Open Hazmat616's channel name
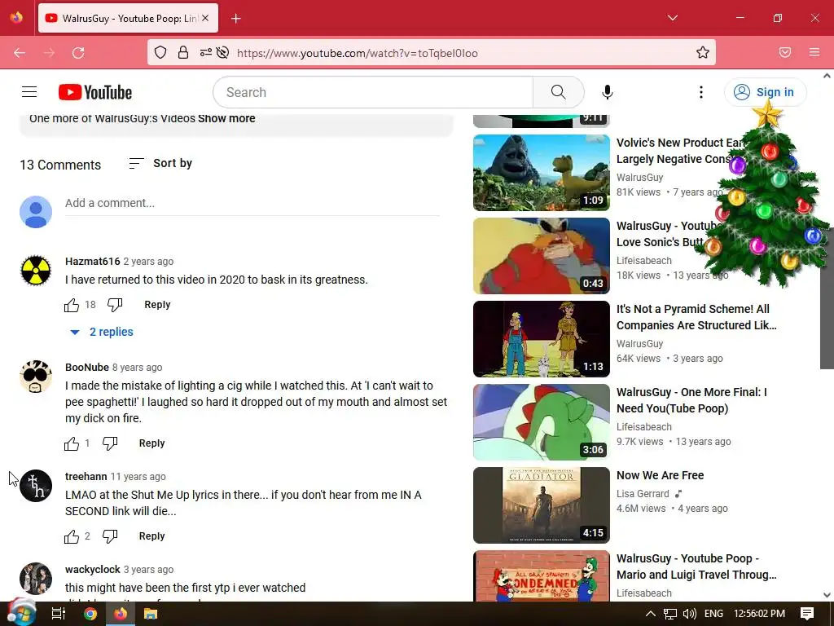The width and height of the screenshot is (834, 626). click(x=93, y=262)
